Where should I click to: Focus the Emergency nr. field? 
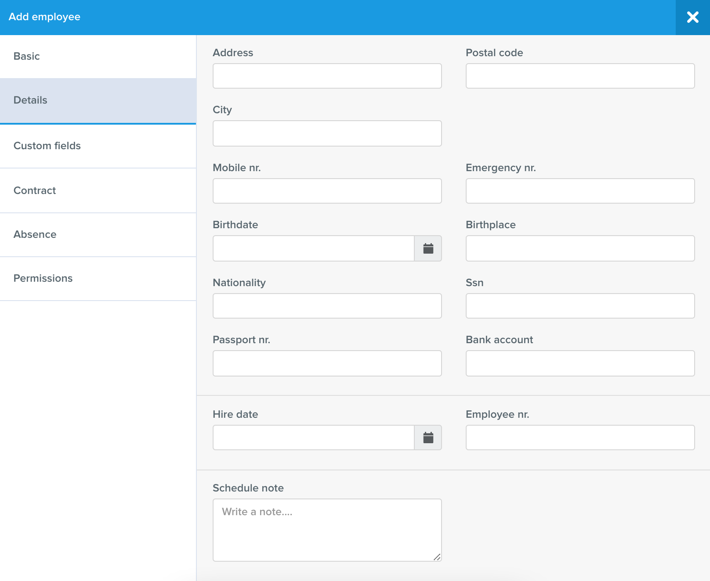coord(580,191)
